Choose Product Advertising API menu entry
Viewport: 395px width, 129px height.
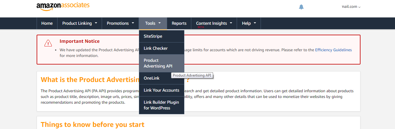[x=162, y=63]
